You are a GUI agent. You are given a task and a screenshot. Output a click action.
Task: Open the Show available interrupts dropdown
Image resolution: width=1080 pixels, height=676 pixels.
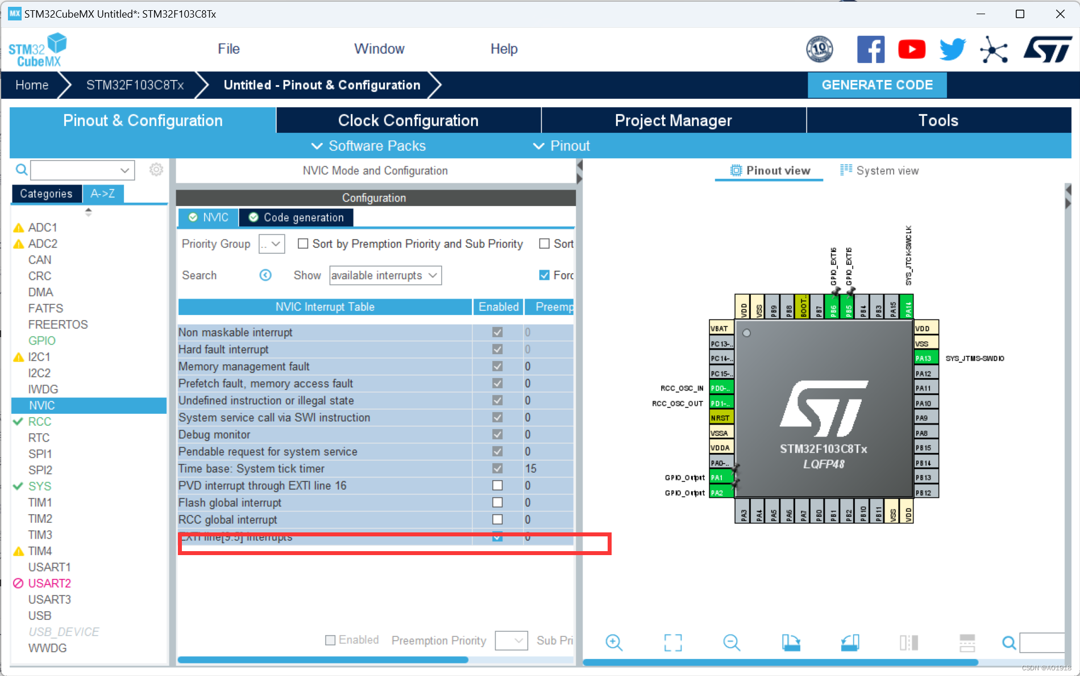[x=385, y=275]
